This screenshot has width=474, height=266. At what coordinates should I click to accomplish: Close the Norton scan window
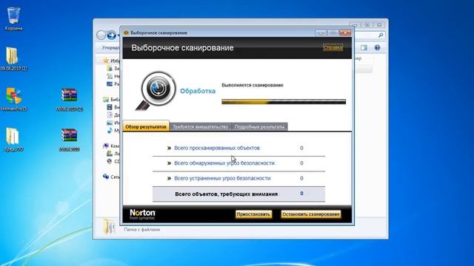[x=345, y=33]
